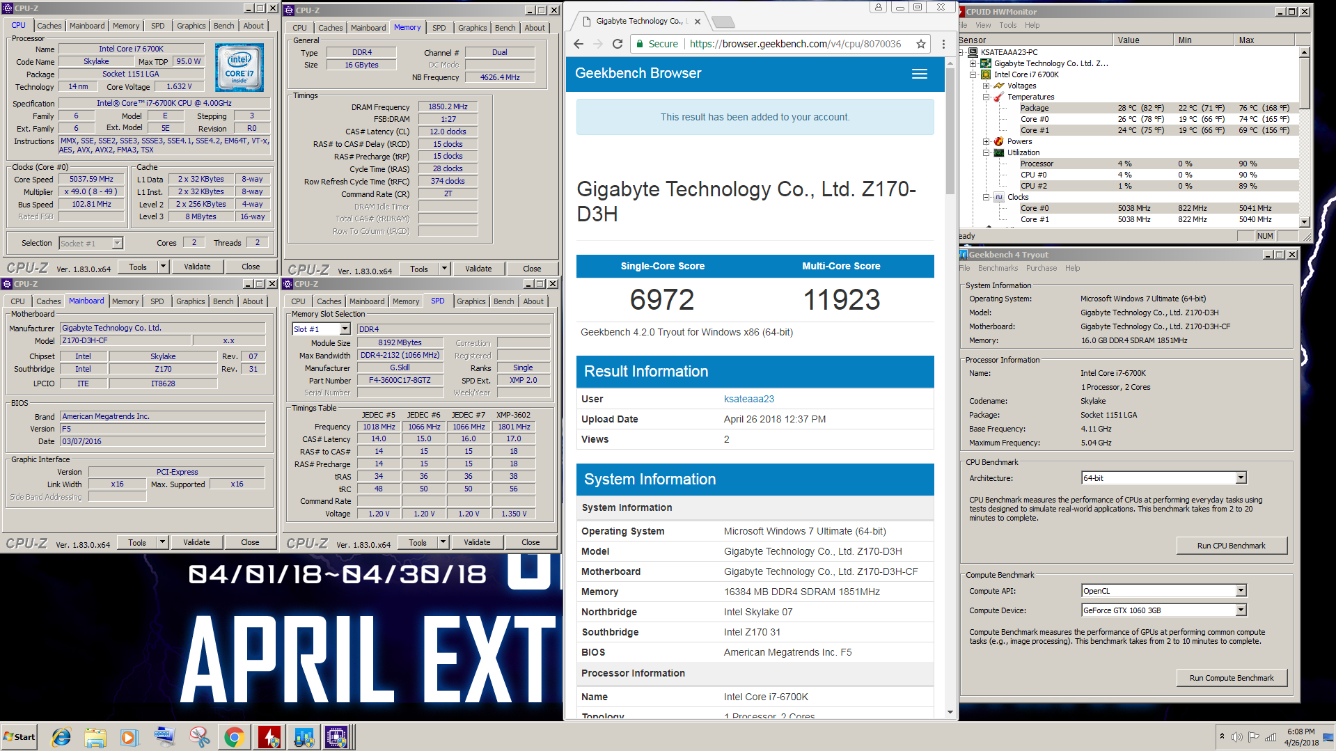Open About tab in the SPD CPU-Z window
Screen dimensions: 1336x751
[533, 301]
